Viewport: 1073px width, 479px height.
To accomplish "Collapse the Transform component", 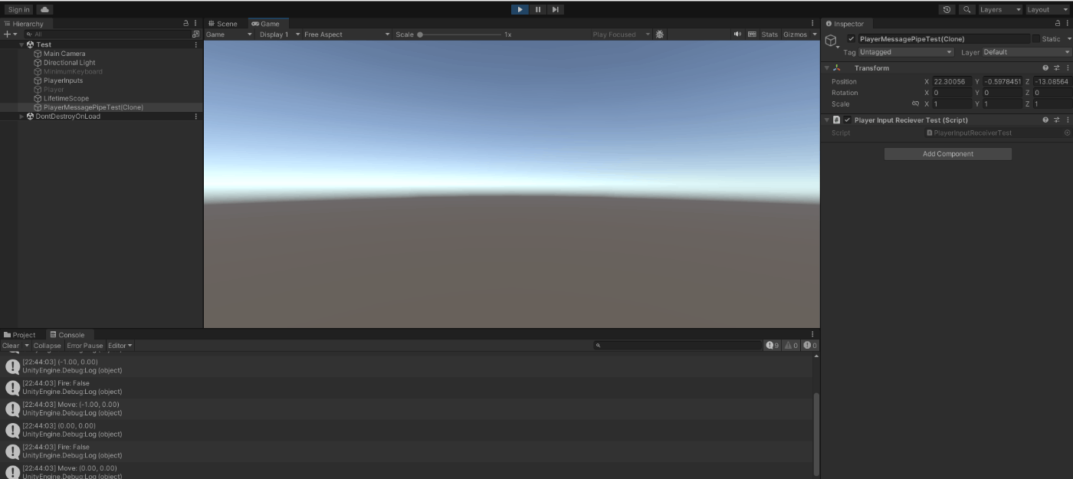I will coord(827,68).
